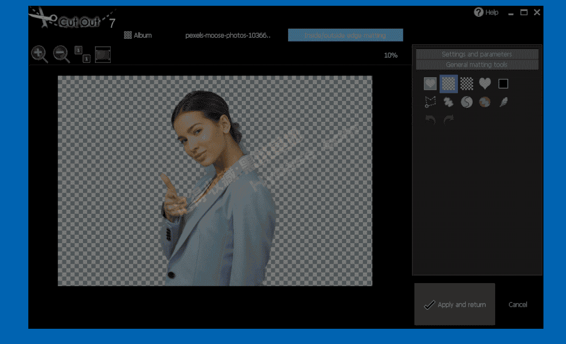This screenshot has height=344, width=566.
Task: Select the heart cutout result view
Action: (x=485, y=84)
